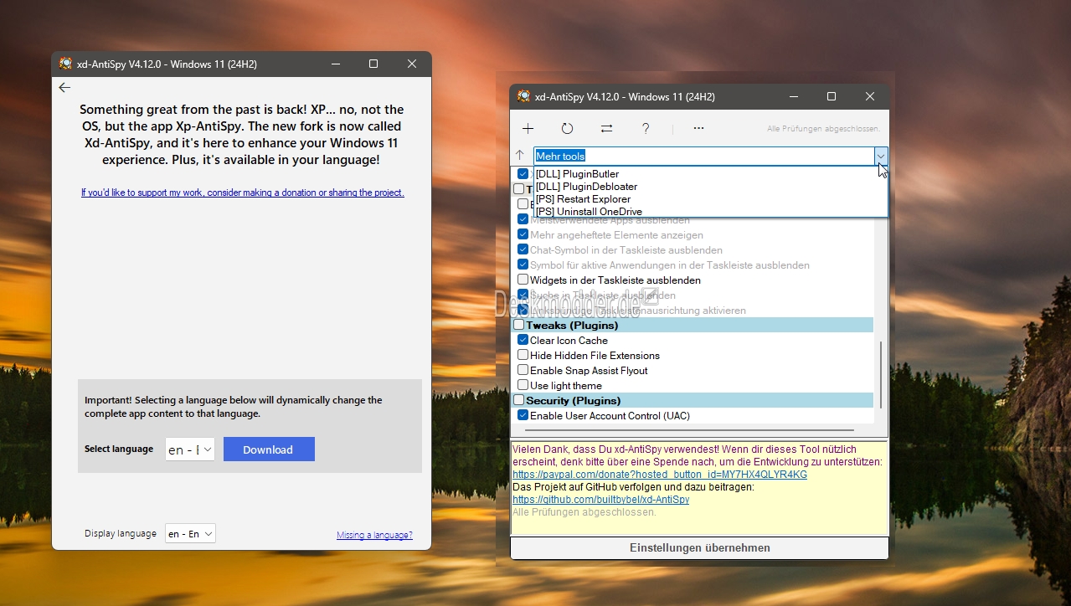This screenshot has height=606, width=1071.
Task: Go back using the arrow above the welcome text
Action: 64,87
